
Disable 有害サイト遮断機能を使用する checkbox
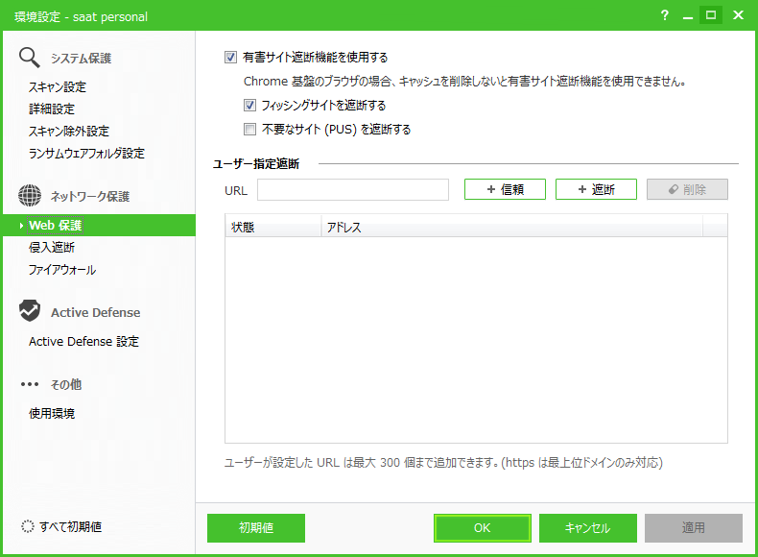(x=230, y=58)
